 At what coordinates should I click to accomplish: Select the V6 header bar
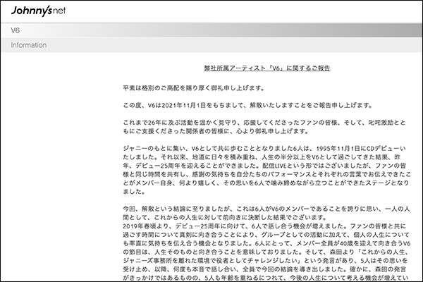pos(211,30)
